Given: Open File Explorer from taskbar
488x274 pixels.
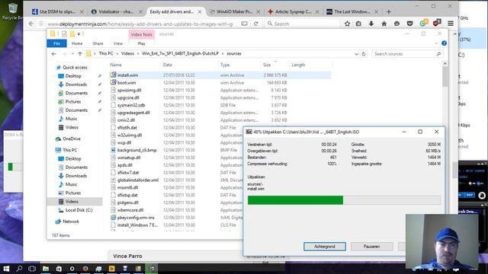Looking at the screenshot, I should 46,269.
